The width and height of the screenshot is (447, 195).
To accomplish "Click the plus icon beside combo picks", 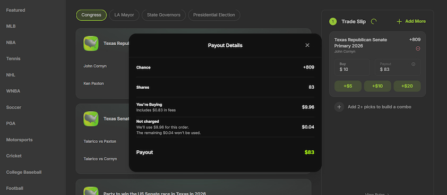I will (339, 107).
